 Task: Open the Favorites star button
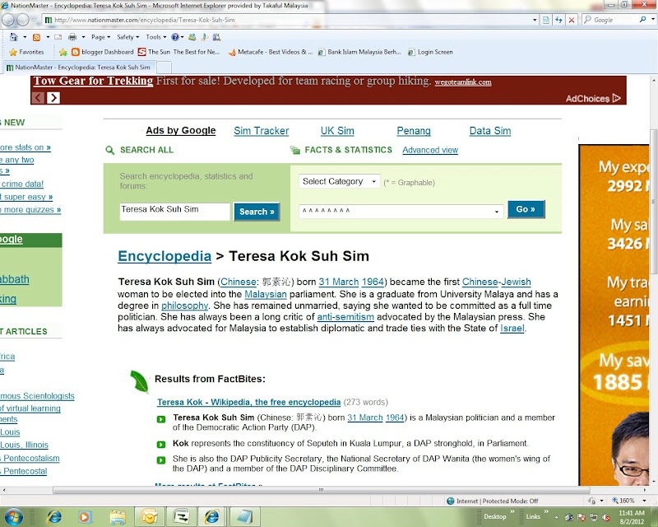point(26,52)
